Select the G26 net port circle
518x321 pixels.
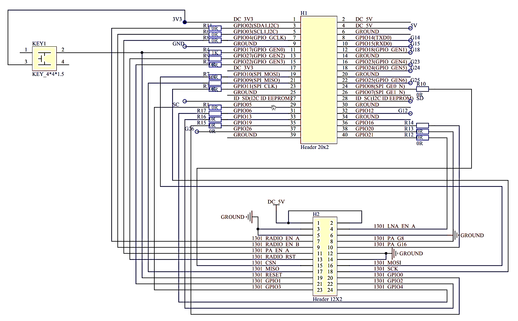click(197, 131)
